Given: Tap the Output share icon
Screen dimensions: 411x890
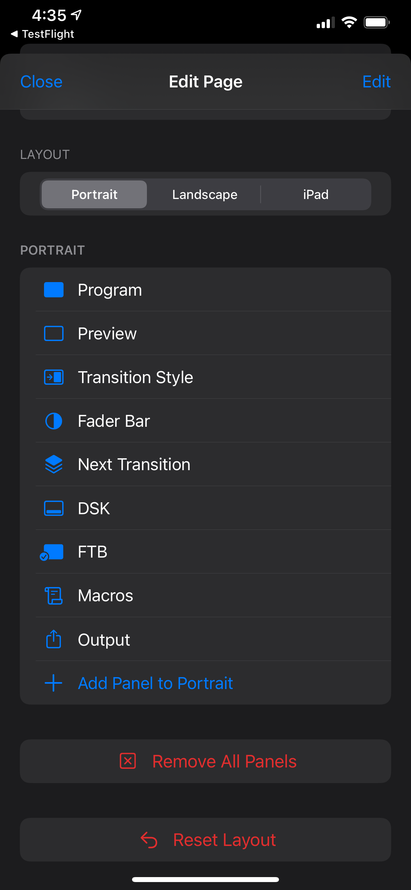Looking at the screenshot, I should [x=54, y=639].
